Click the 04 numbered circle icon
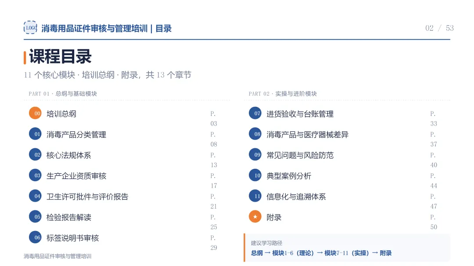The height and width of the screenshot is (266, 474). coord(36,196)
